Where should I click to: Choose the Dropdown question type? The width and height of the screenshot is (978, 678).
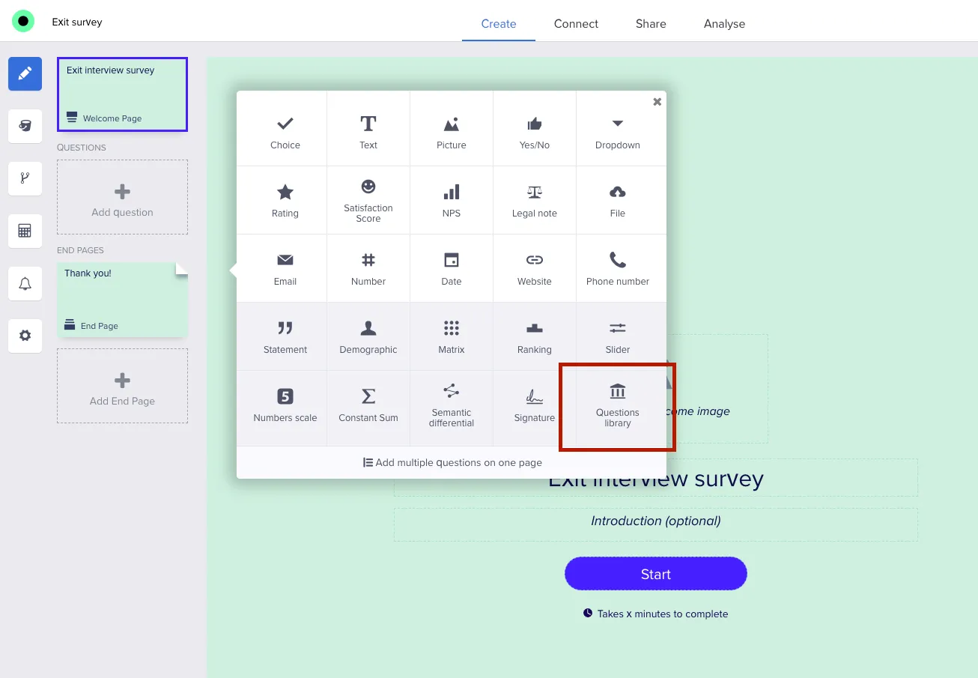click(x=617, y=131)
